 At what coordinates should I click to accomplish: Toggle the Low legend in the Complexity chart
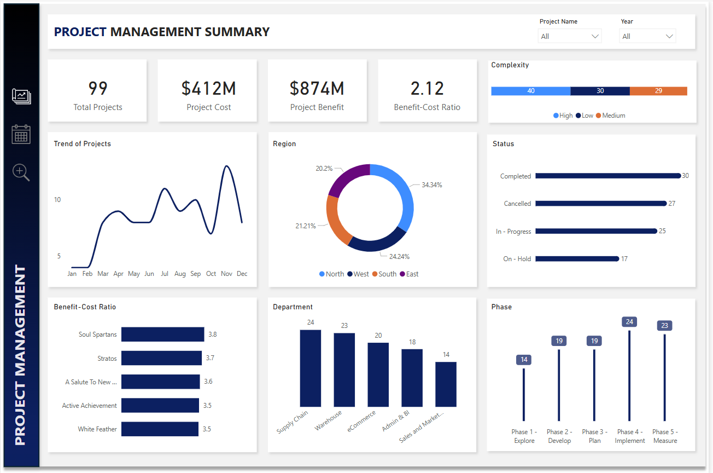click(x=577, y=115)
